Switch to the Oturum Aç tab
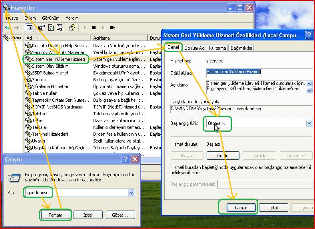The height and width of the screenshot is (229, 315). coord(194,48)
